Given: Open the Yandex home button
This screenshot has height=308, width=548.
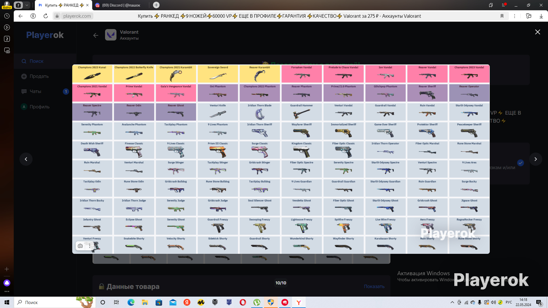Looking at the screenshot, I should coord(33,16).
